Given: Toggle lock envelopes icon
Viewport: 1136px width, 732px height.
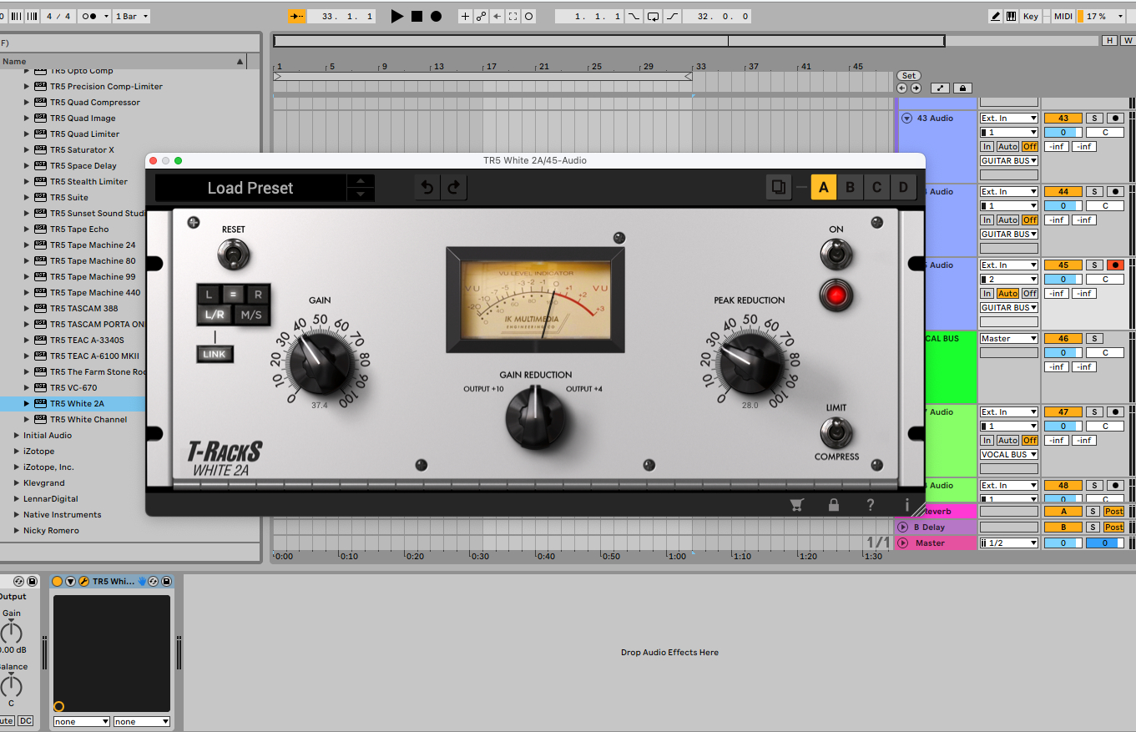Looking at the screenshot, I should 962,88.
